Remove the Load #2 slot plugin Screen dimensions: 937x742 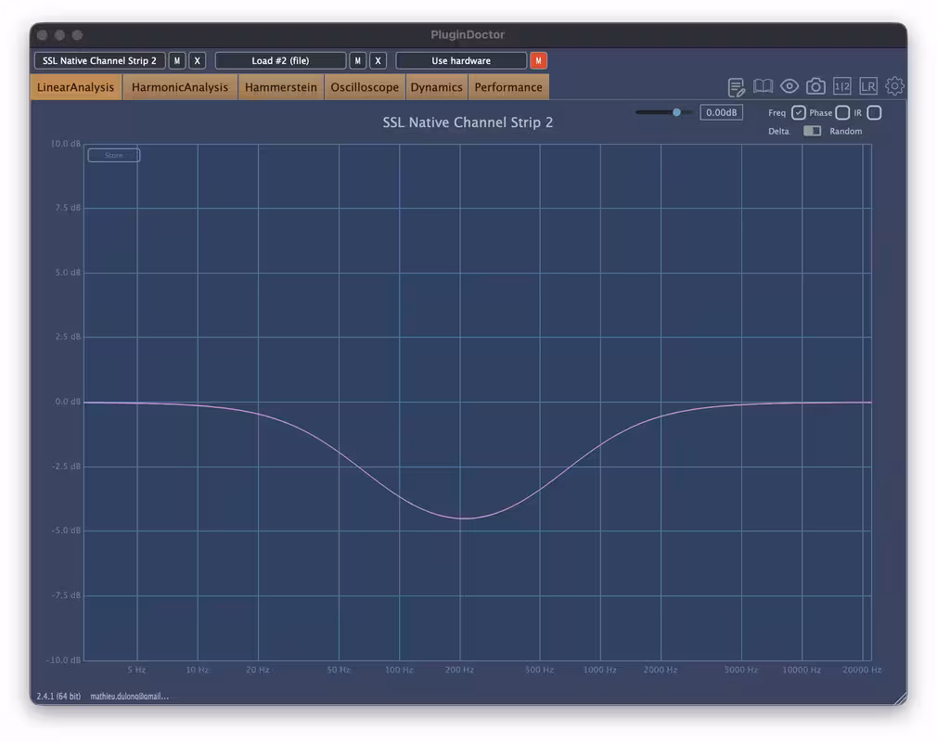point(378,61)
